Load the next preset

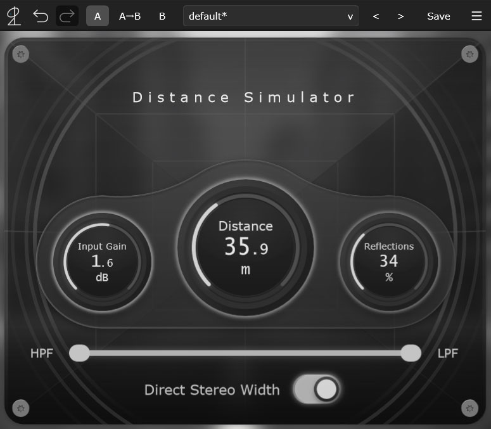tap(400, 16)
